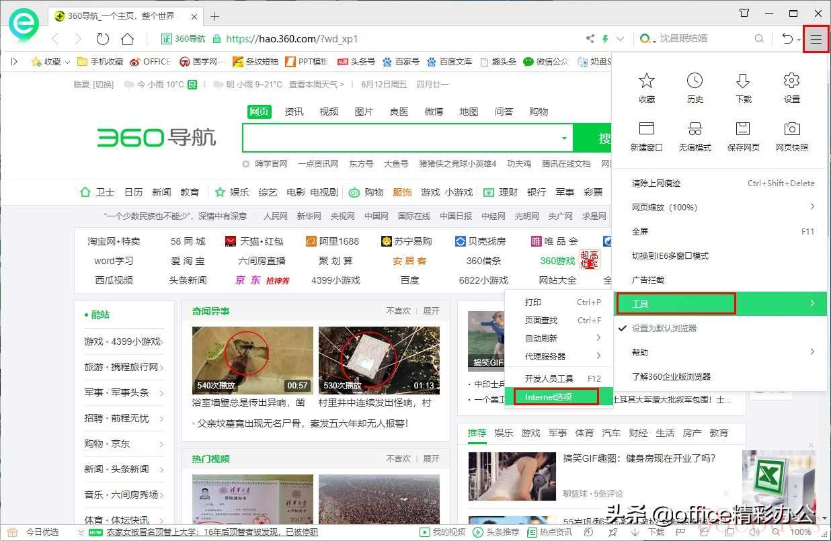Go to the home page icon

pyautogui.click(x=127, y=39)
